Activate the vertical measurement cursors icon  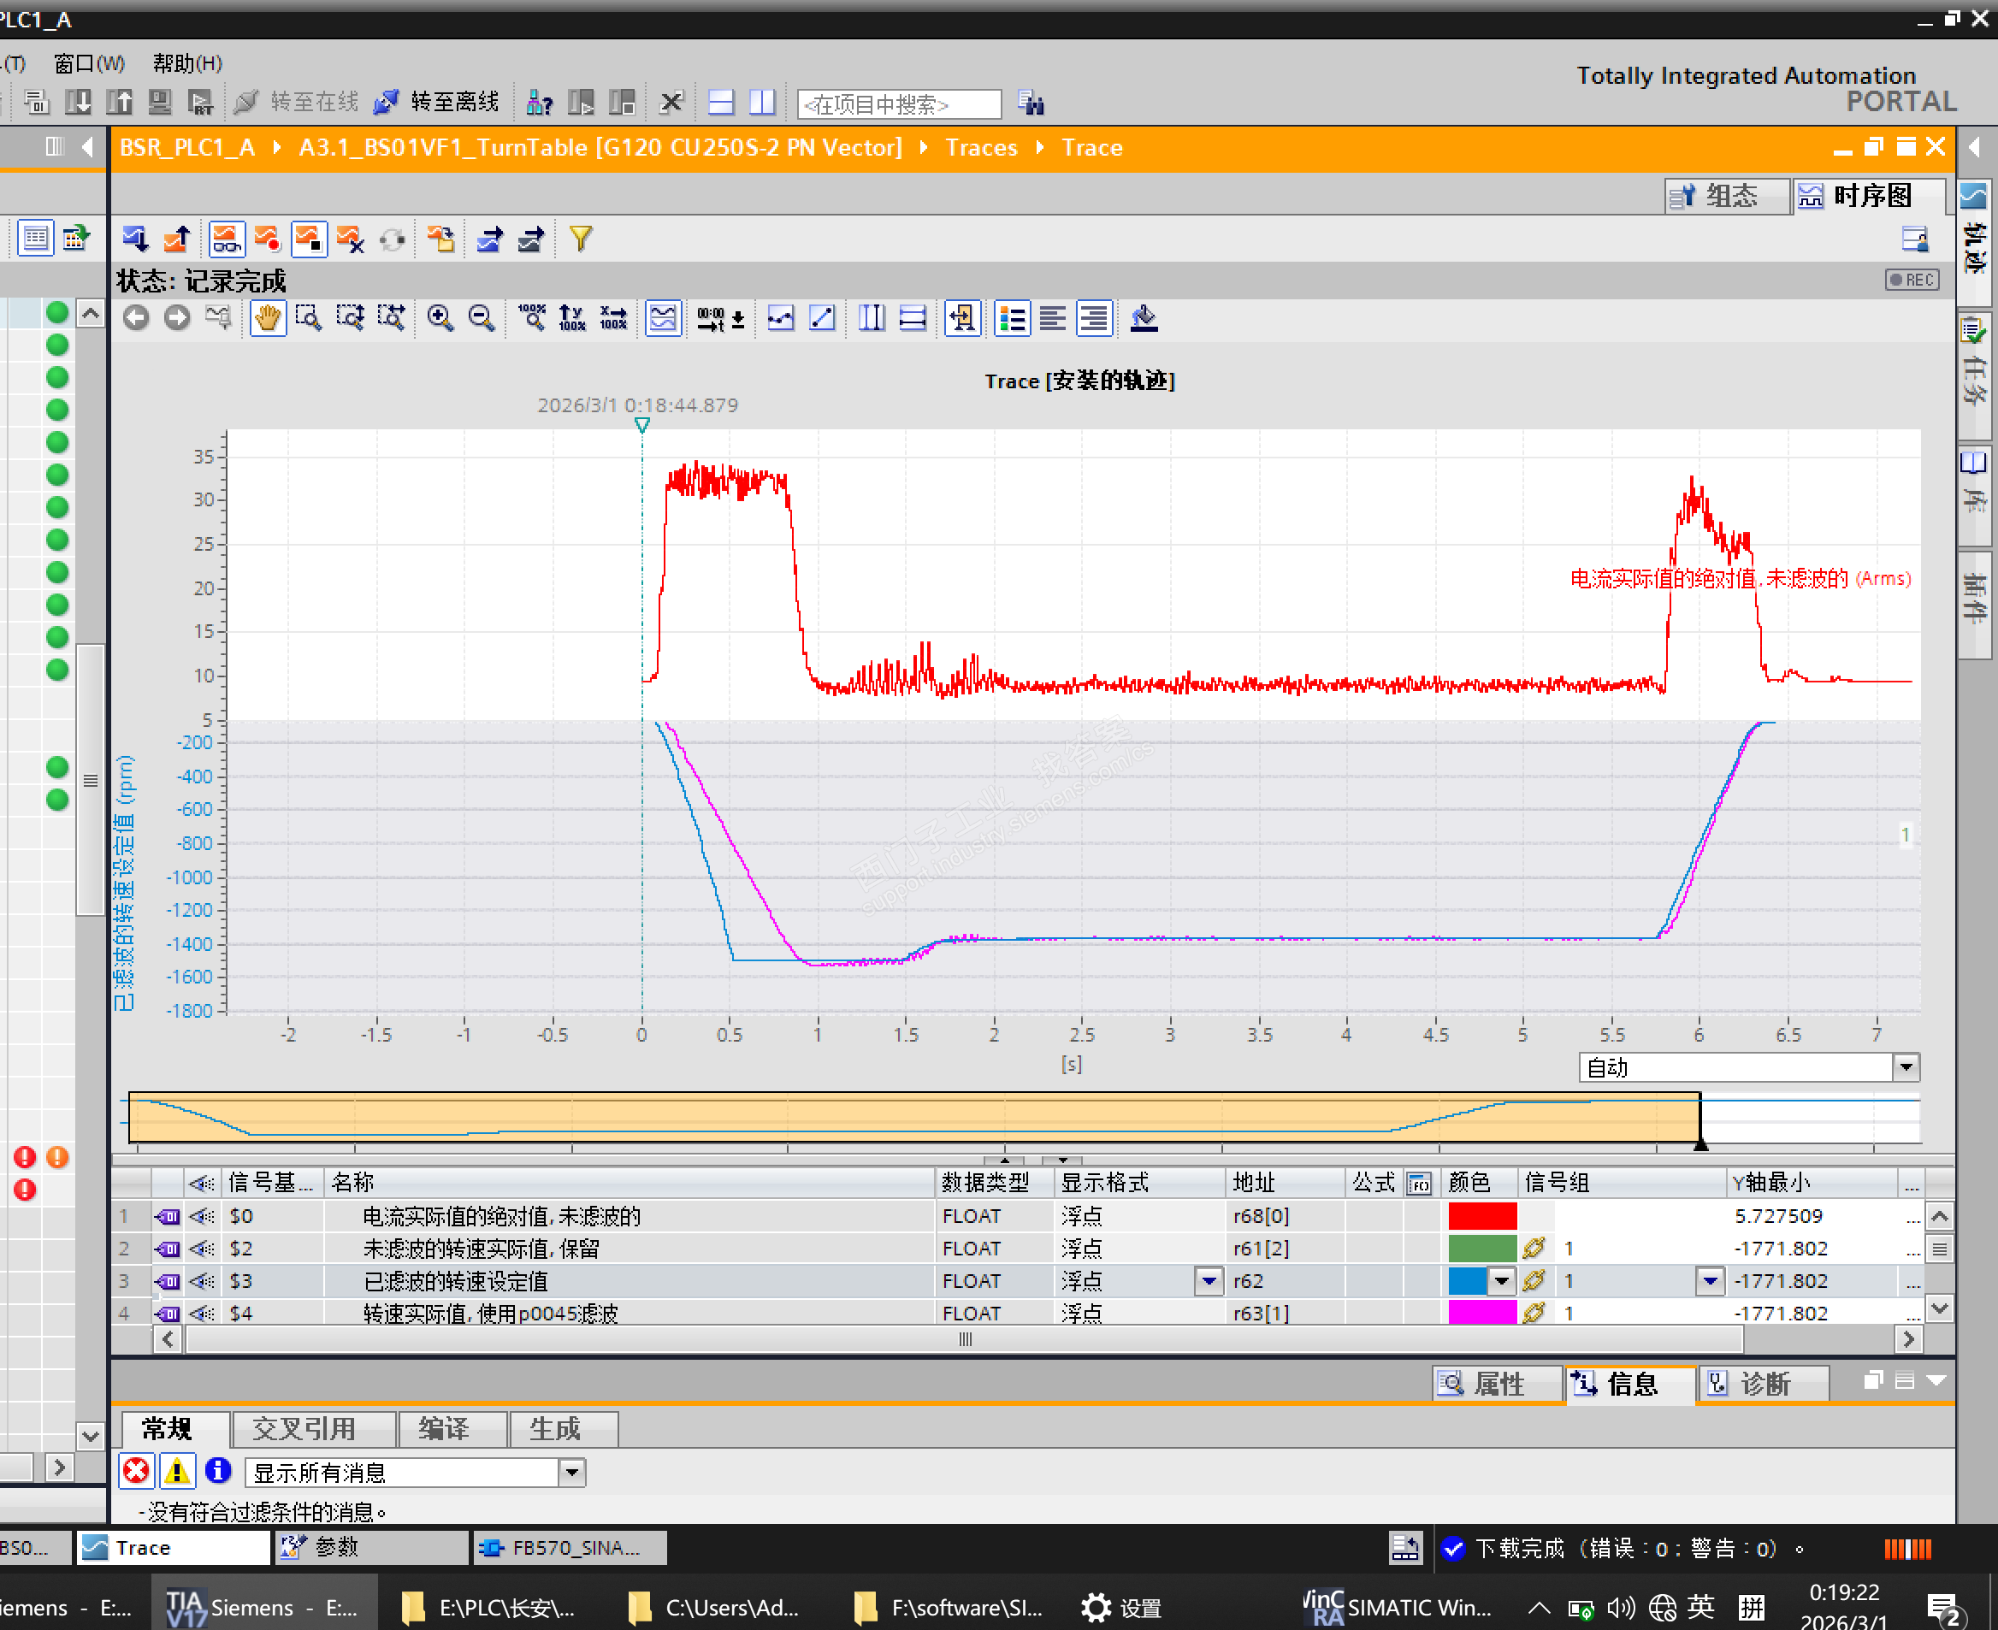click(872, 318)
